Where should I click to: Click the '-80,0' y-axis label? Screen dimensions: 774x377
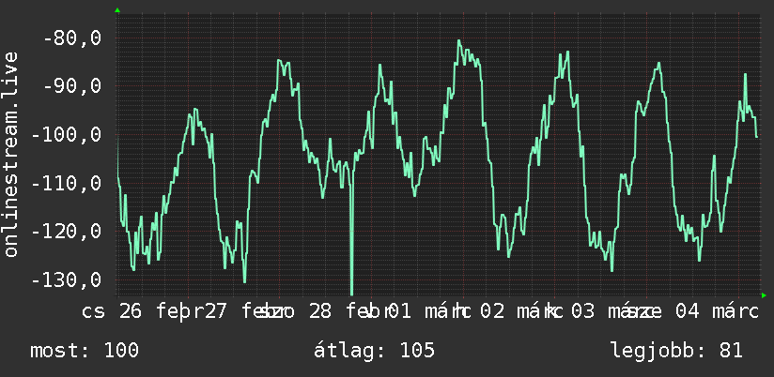point(72,38)
